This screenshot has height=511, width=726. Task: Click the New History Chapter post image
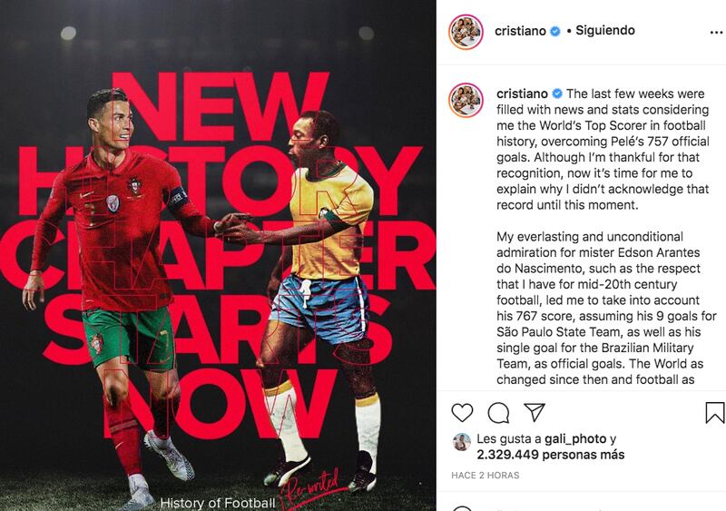[218, 255]
